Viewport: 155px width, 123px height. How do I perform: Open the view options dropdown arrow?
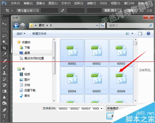coord(132,34)
